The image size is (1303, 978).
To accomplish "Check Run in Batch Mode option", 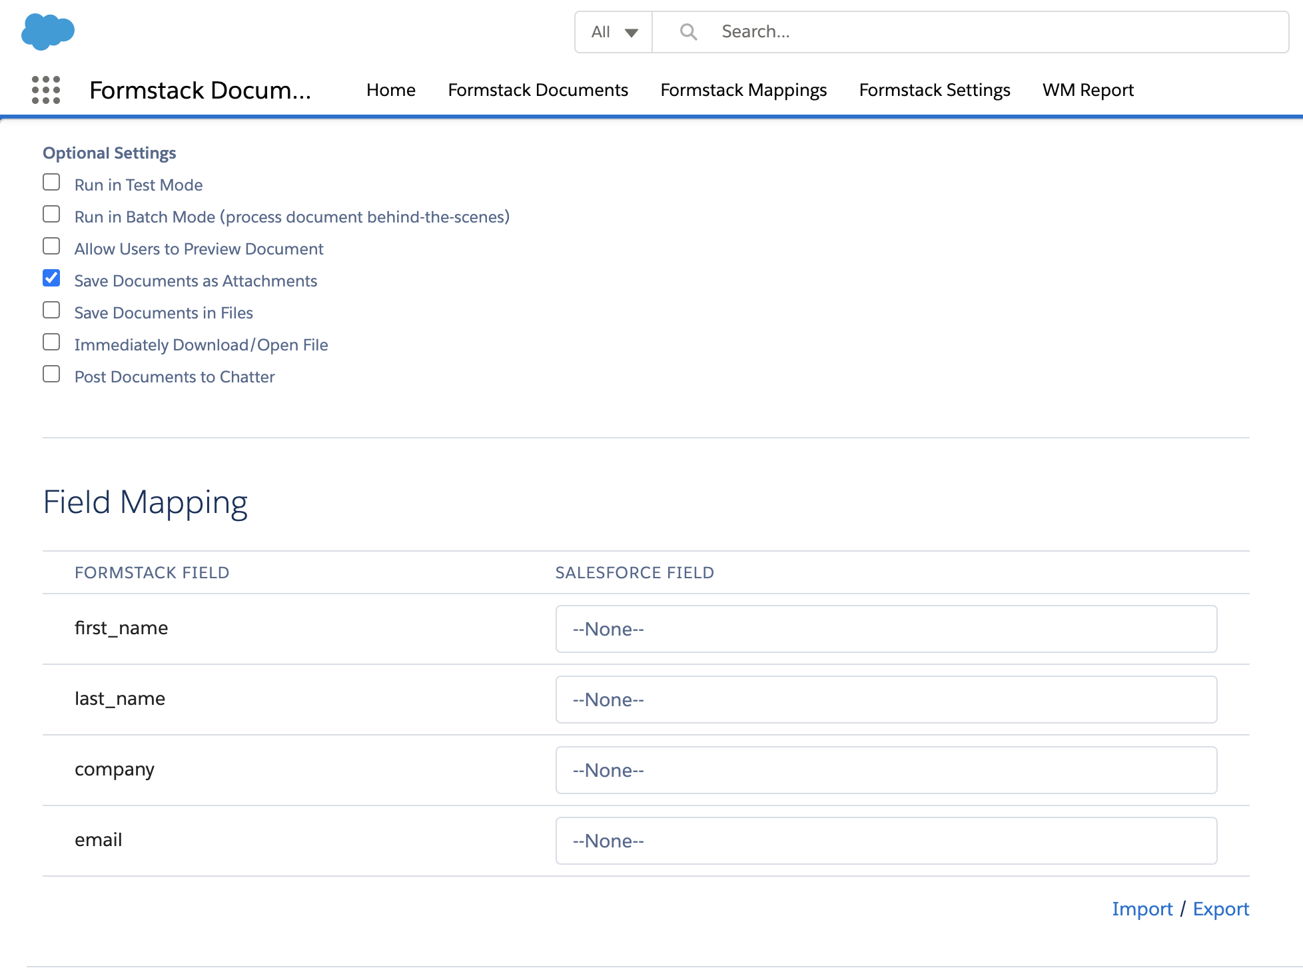I will (x=51, y=215).
